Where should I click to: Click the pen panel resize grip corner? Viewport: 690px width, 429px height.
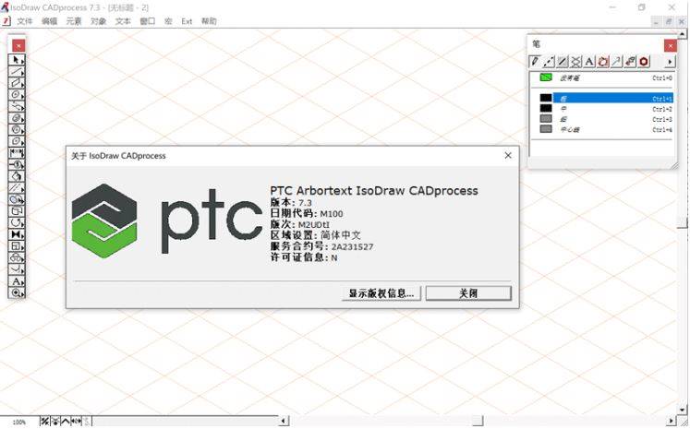[x=673, y=165]
